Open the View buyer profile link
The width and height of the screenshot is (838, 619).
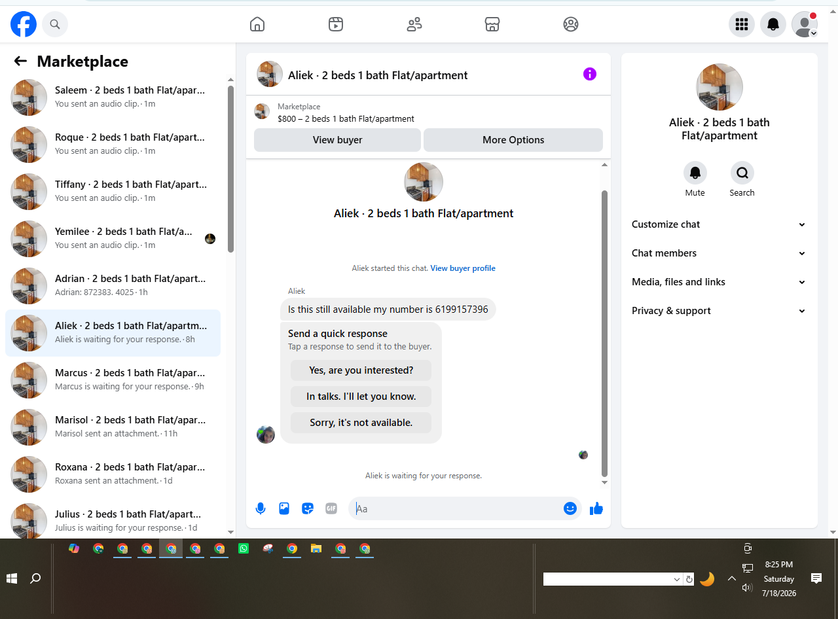[463, 268]
